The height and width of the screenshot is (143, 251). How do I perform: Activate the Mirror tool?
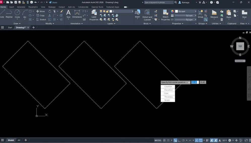pyautogui.click(x=50, y=16)
